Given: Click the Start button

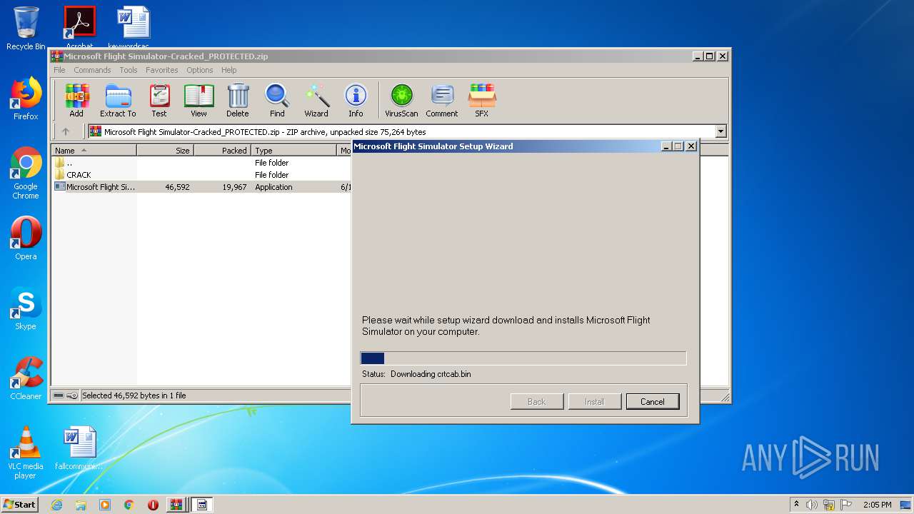Looking at the screenshot, I should click(19, 505).
